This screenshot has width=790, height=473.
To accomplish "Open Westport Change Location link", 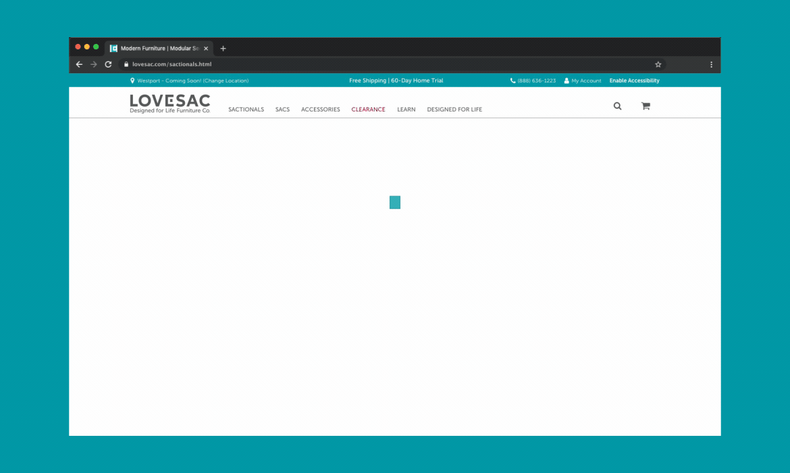I will pos(193,80).
